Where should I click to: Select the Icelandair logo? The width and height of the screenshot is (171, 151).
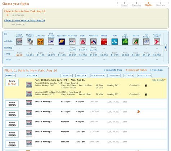pos(62,42)
